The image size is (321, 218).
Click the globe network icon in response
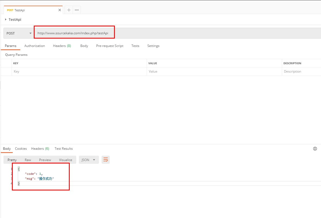pos(315,149)
